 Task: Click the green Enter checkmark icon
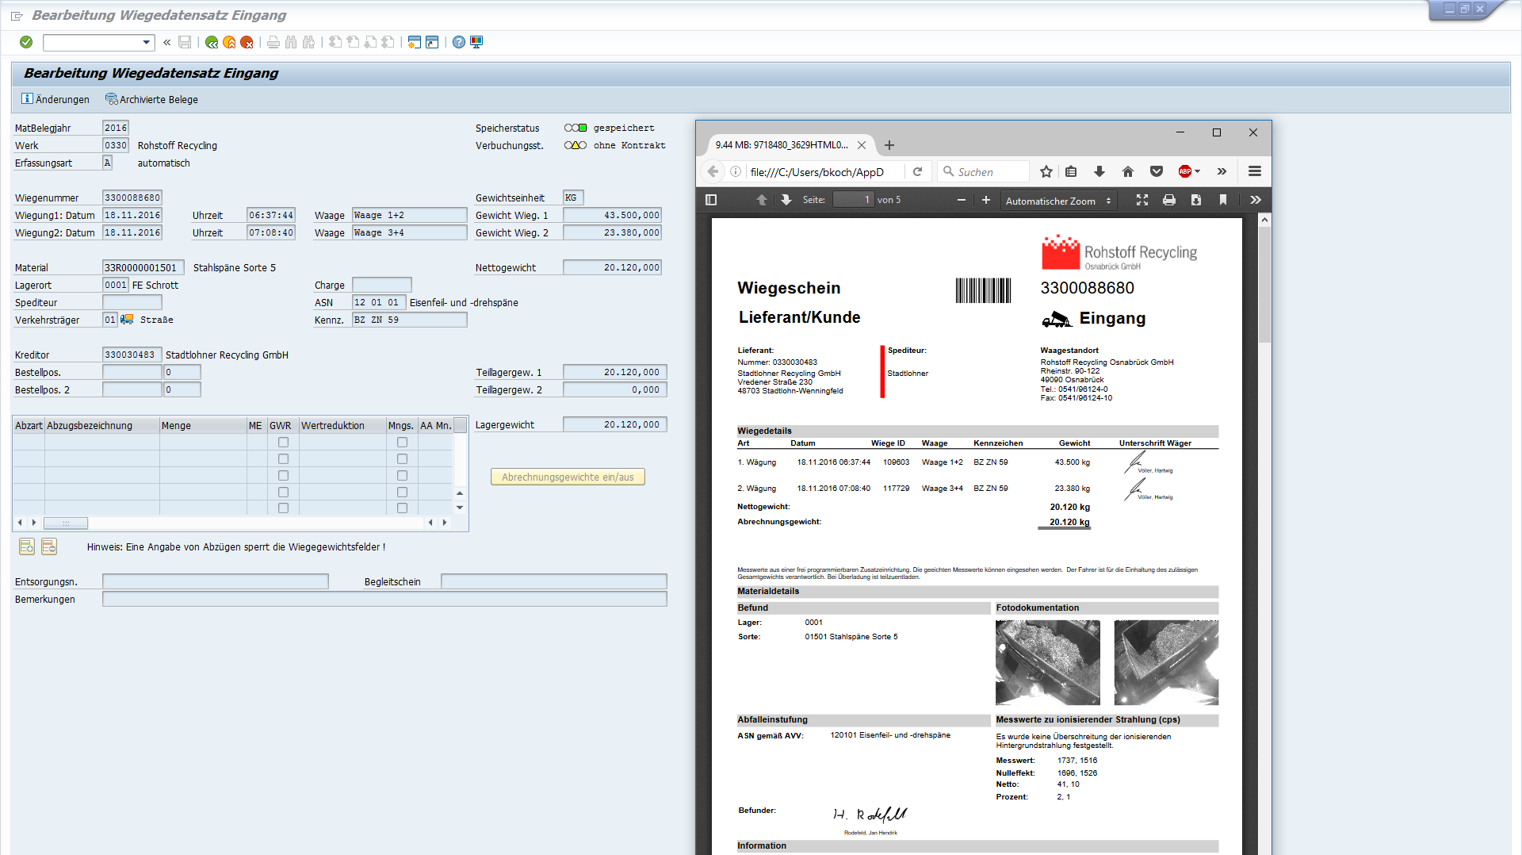coord(26,42)
